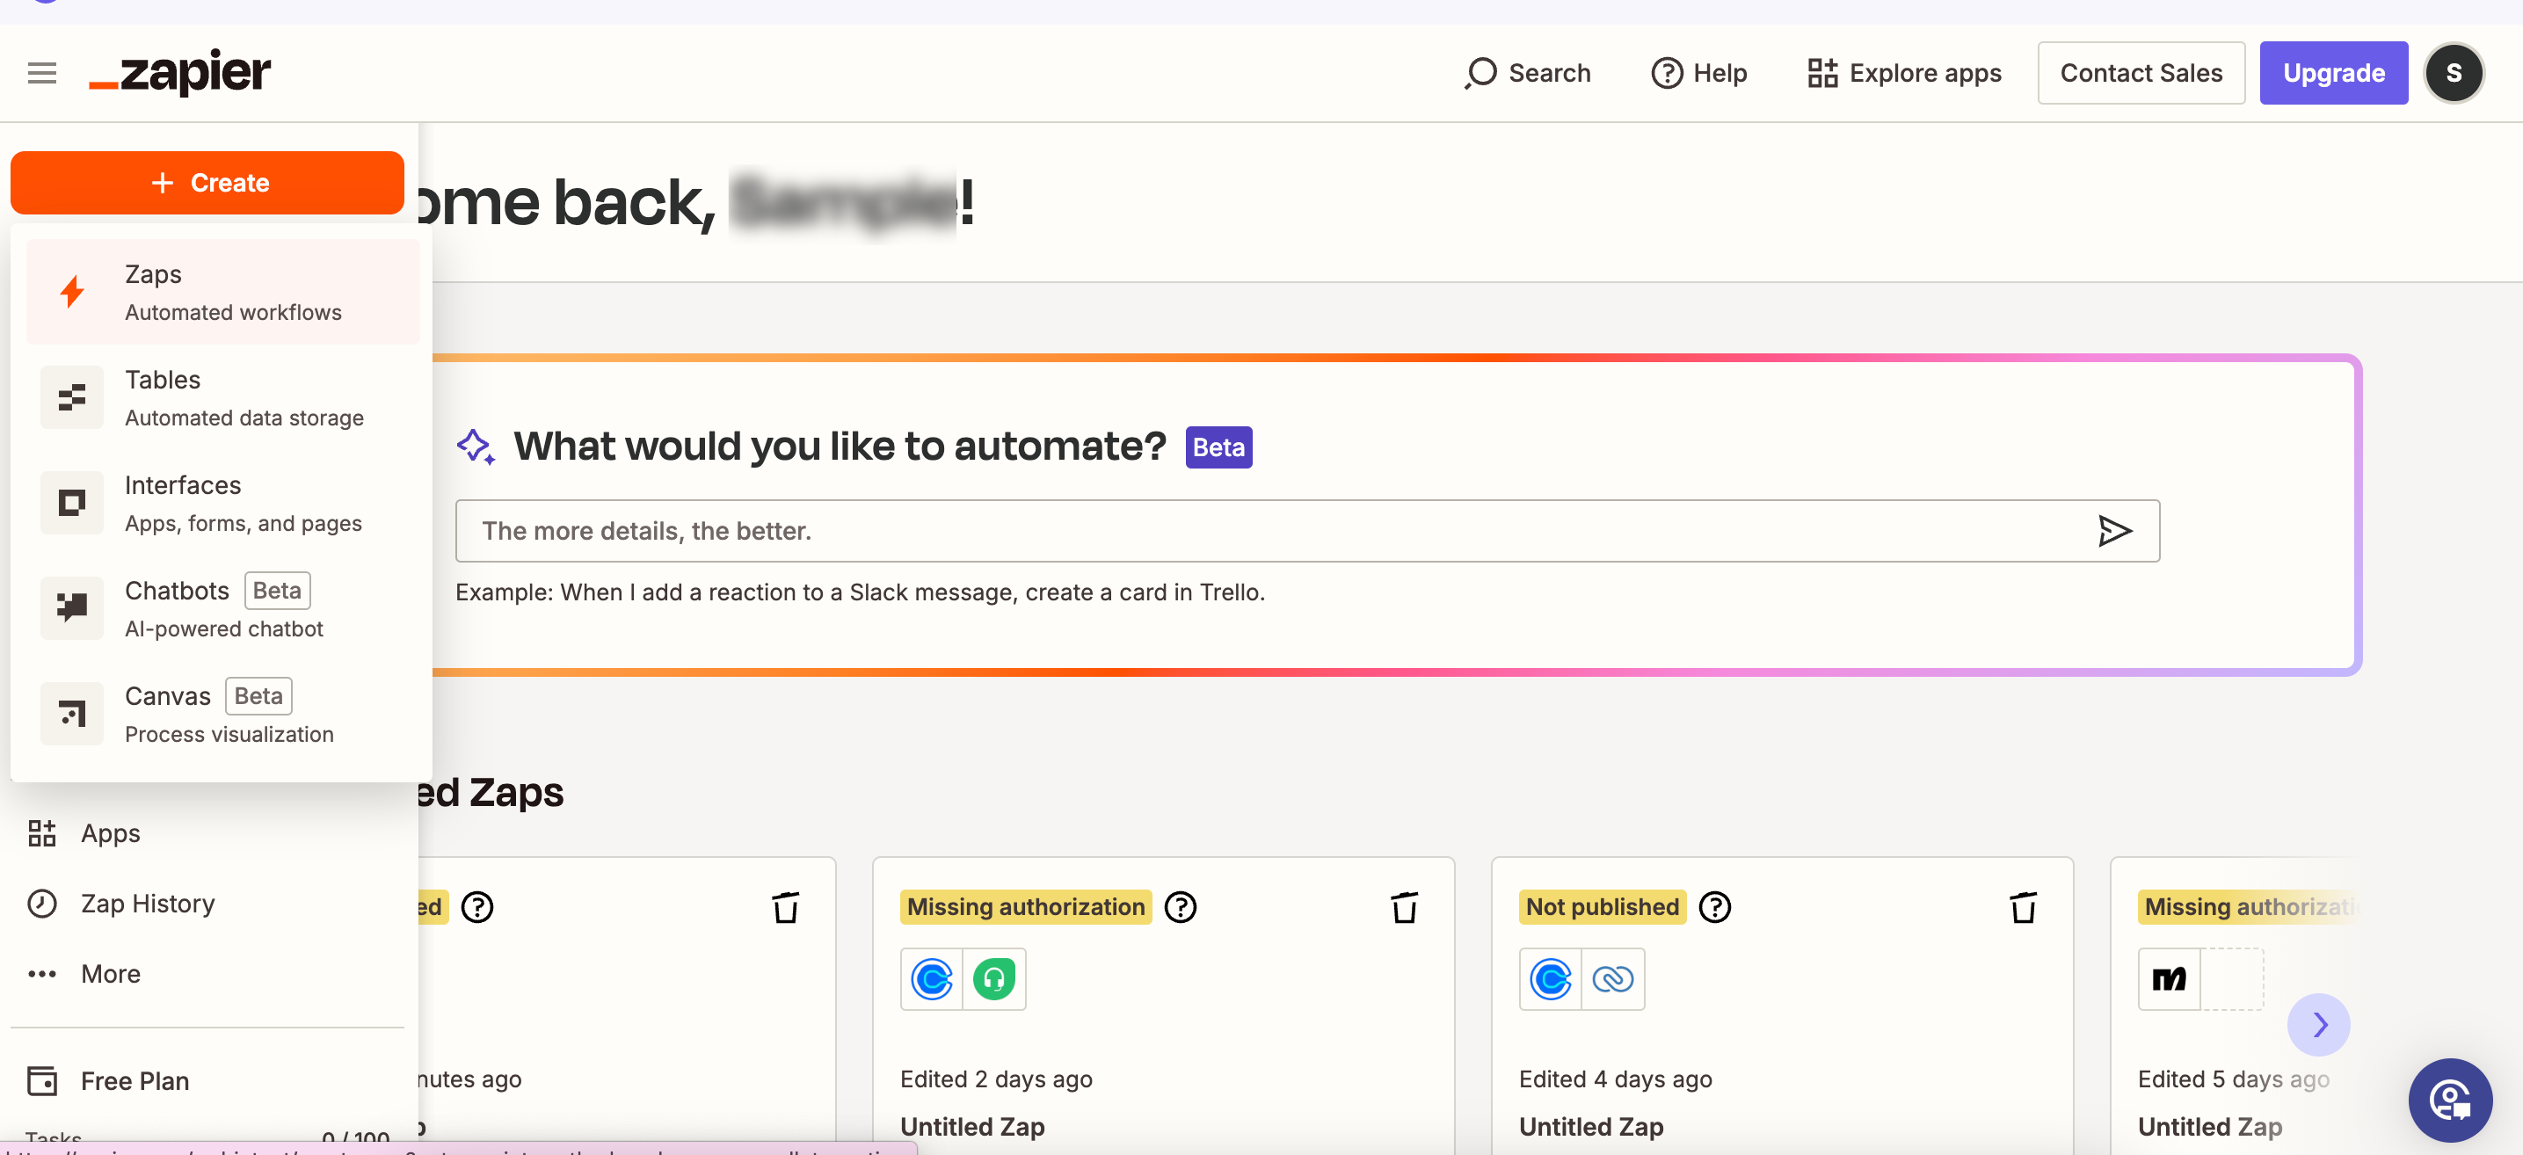Screen dimensions: 2523x1155
Task: Click trash icon on Not published Zap card
Action: (2023, 907)
